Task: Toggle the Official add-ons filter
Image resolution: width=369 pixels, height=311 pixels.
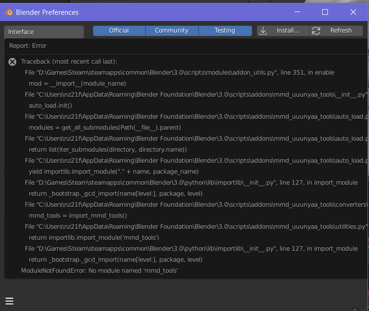Action: coord(119,31)
